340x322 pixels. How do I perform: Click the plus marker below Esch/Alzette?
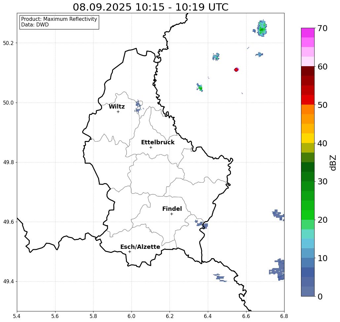tap(130, 252)
